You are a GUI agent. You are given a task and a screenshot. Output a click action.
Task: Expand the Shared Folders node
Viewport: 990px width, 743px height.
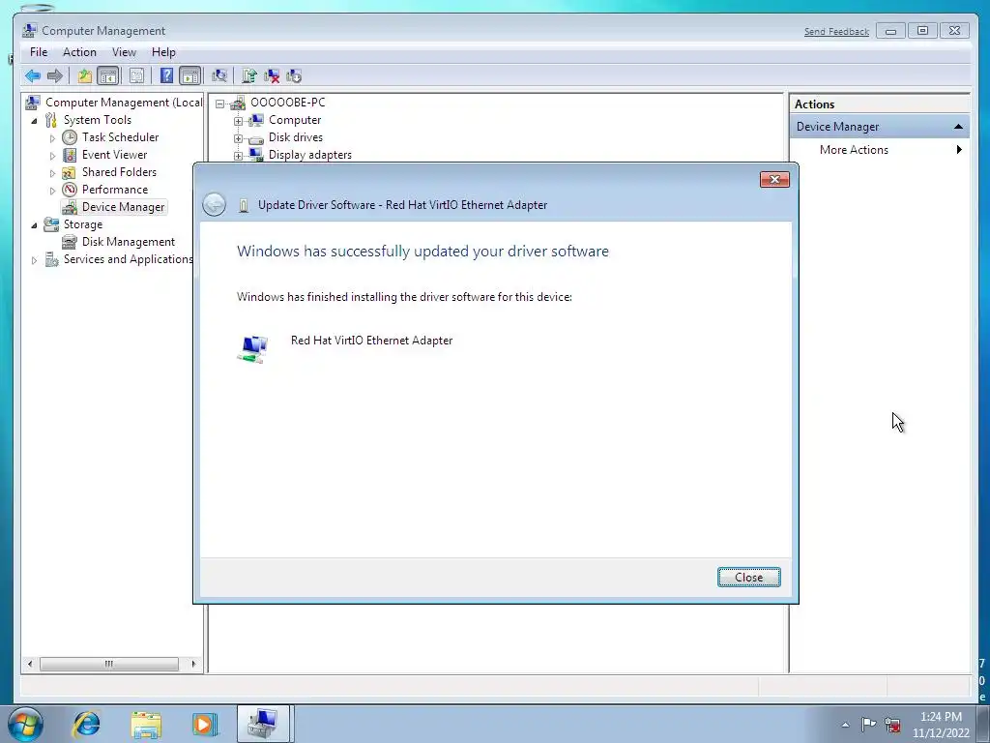pyautogui.click(x=52, y=172)
